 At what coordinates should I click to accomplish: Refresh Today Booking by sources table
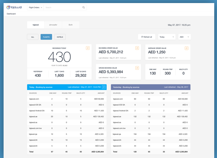point(104,87)
